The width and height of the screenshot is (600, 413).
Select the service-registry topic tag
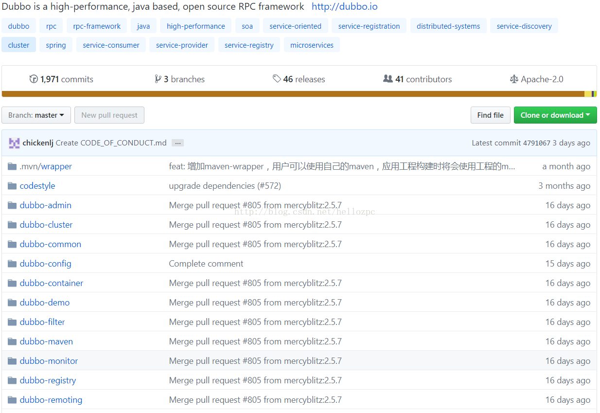click(x=249, y=45)
